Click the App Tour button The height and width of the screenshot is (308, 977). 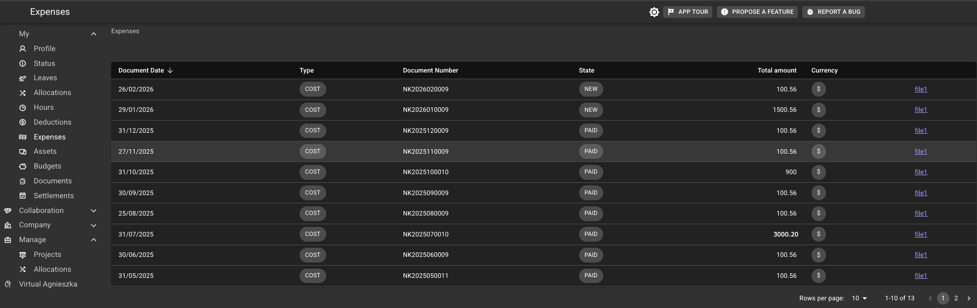[x=687, y=12]
